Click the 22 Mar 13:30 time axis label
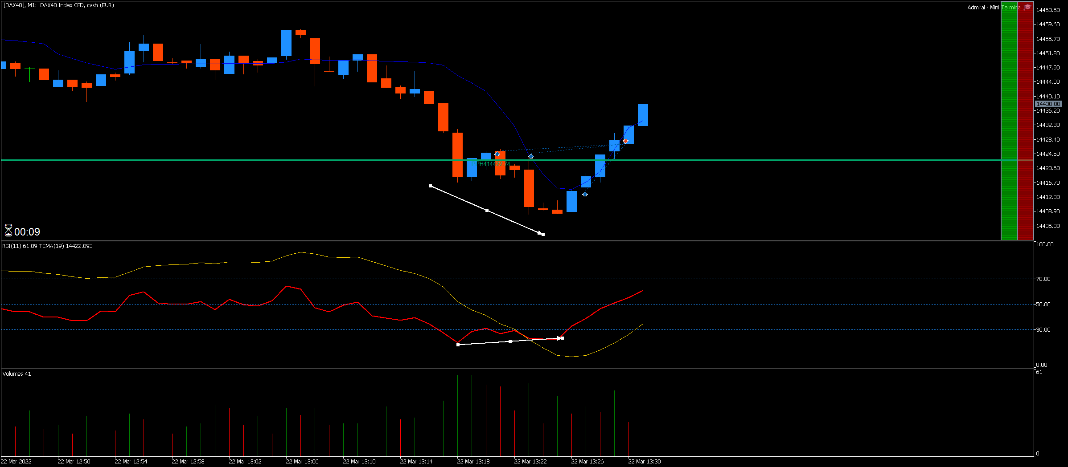The height and width of the screenshot is (467, 1068). [644, 462]
